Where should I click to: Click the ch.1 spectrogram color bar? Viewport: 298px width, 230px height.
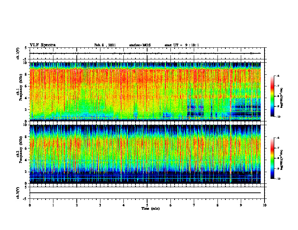[272, 96]
